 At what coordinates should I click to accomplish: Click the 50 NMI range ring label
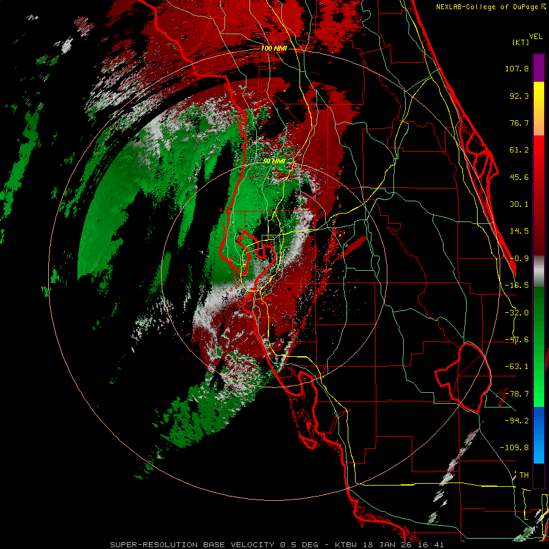(274, 162)
